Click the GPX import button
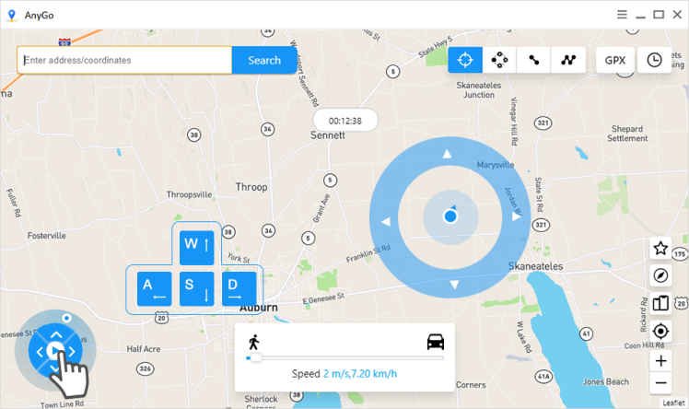The height and width of the screenshot is (409, 689). coord(615,60)
